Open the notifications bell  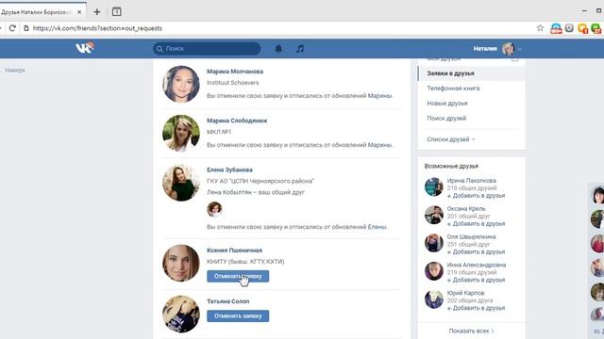(278, 48)
